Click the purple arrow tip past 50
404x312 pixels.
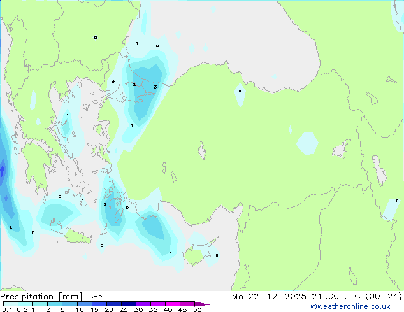tap(202, 304)
